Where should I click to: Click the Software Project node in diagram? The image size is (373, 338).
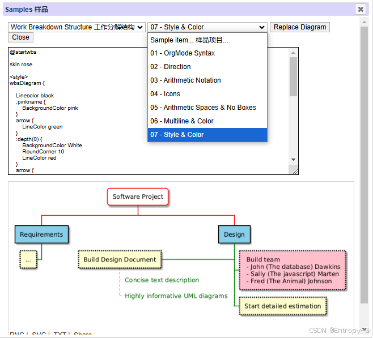click(x=138, y=196)
